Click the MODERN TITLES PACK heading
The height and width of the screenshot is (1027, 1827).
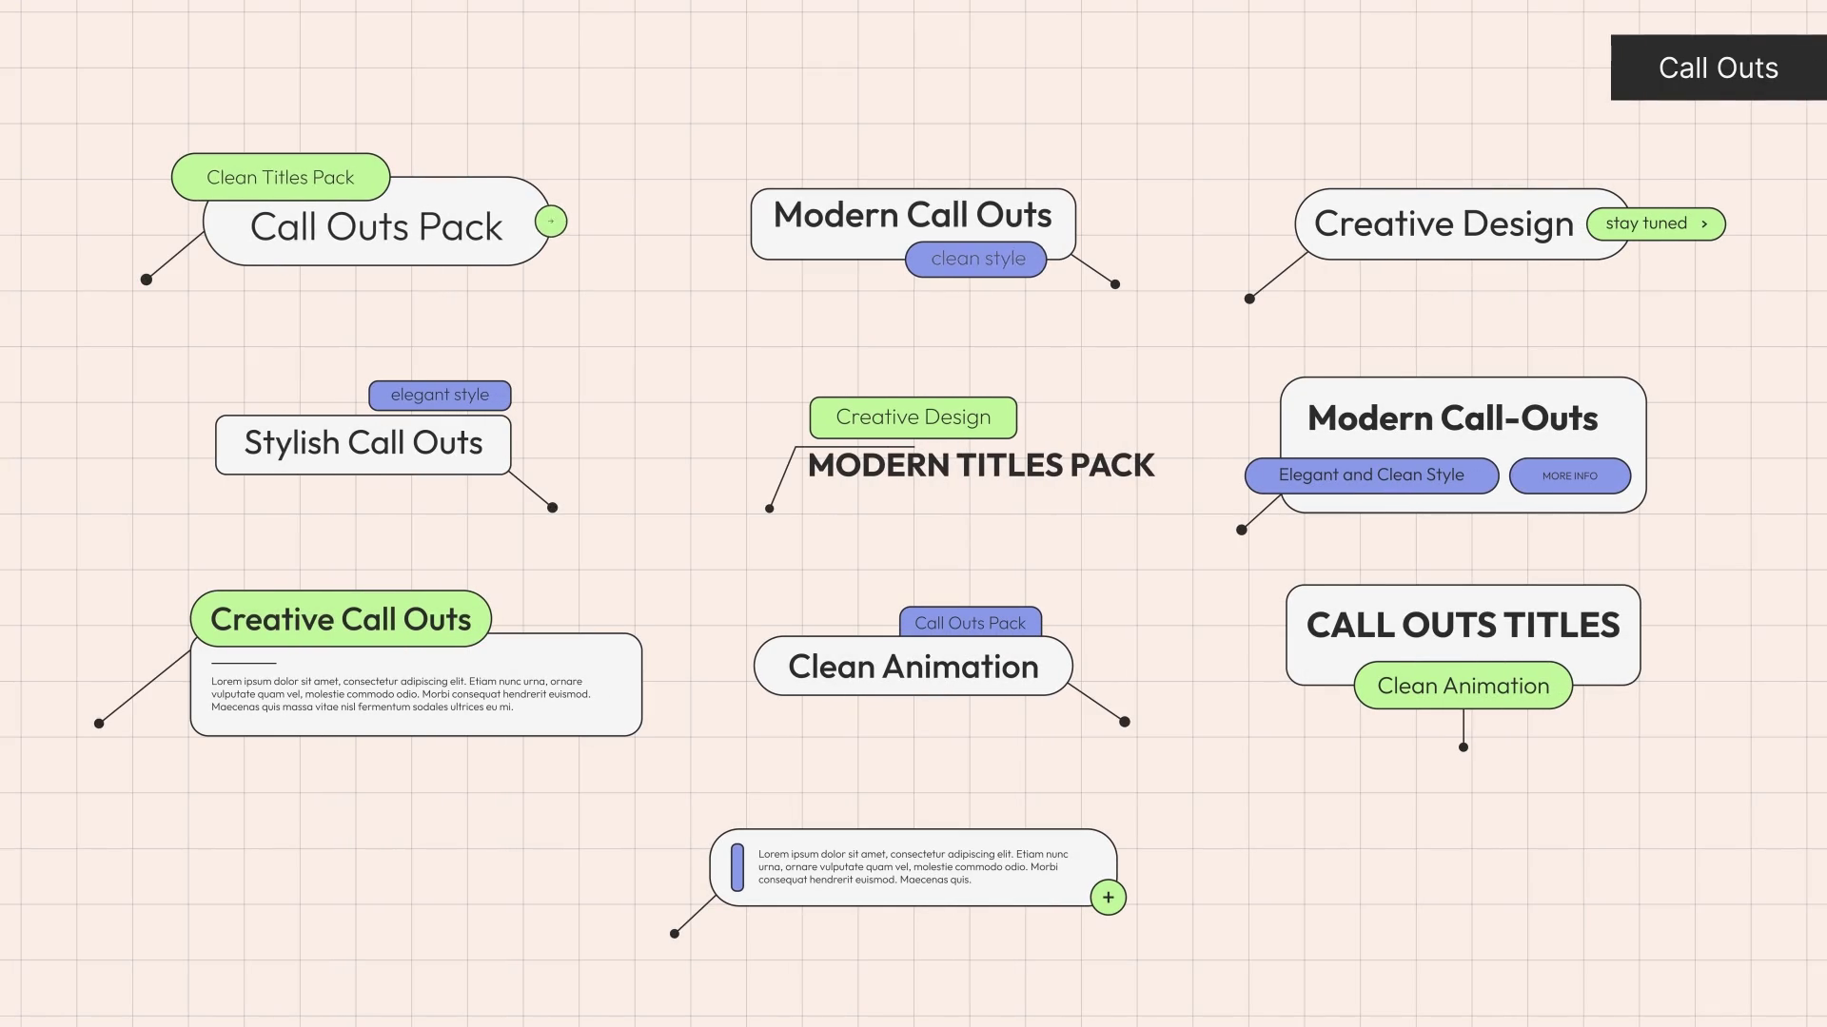[980, 466]
